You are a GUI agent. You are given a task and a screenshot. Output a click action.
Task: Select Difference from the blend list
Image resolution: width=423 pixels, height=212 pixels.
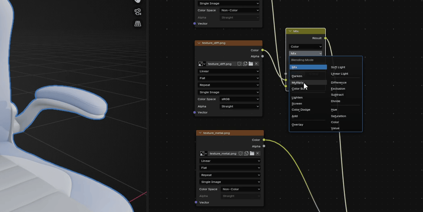(x=338, y=82)
